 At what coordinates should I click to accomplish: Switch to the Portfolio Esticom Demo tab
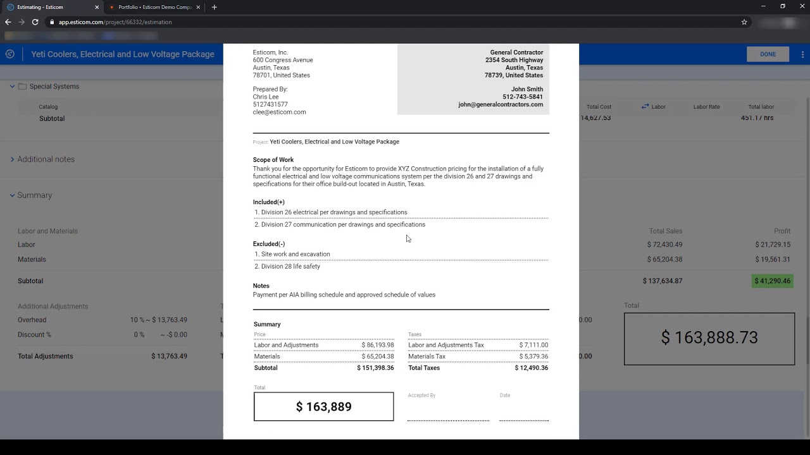click(155, 7)
